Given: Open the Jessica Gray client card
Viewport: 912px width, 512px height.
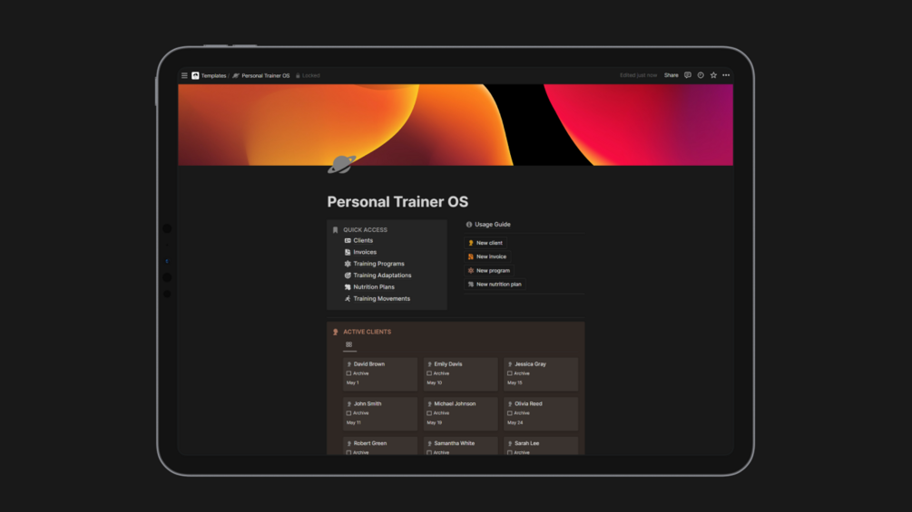Looking at the screenshot, I should 540,374.
